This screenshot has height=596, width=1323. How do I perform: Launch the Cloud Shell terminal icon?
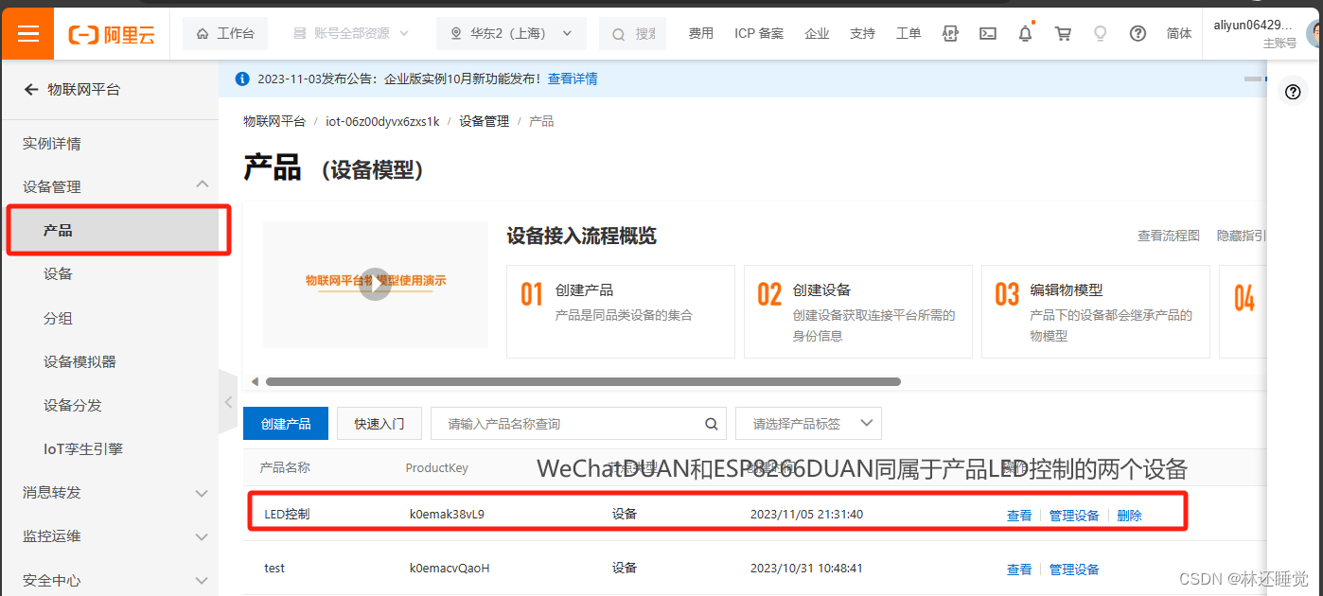[987, 33]
